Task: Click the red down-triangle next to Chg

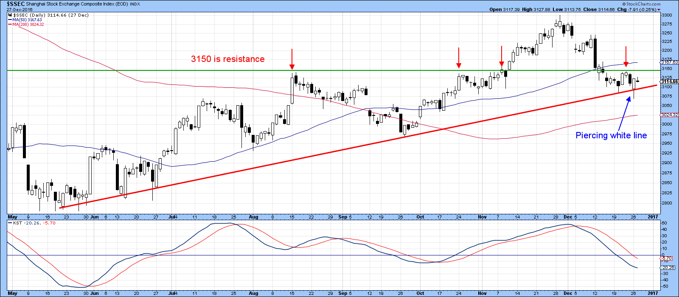Action: pos(659,10)
